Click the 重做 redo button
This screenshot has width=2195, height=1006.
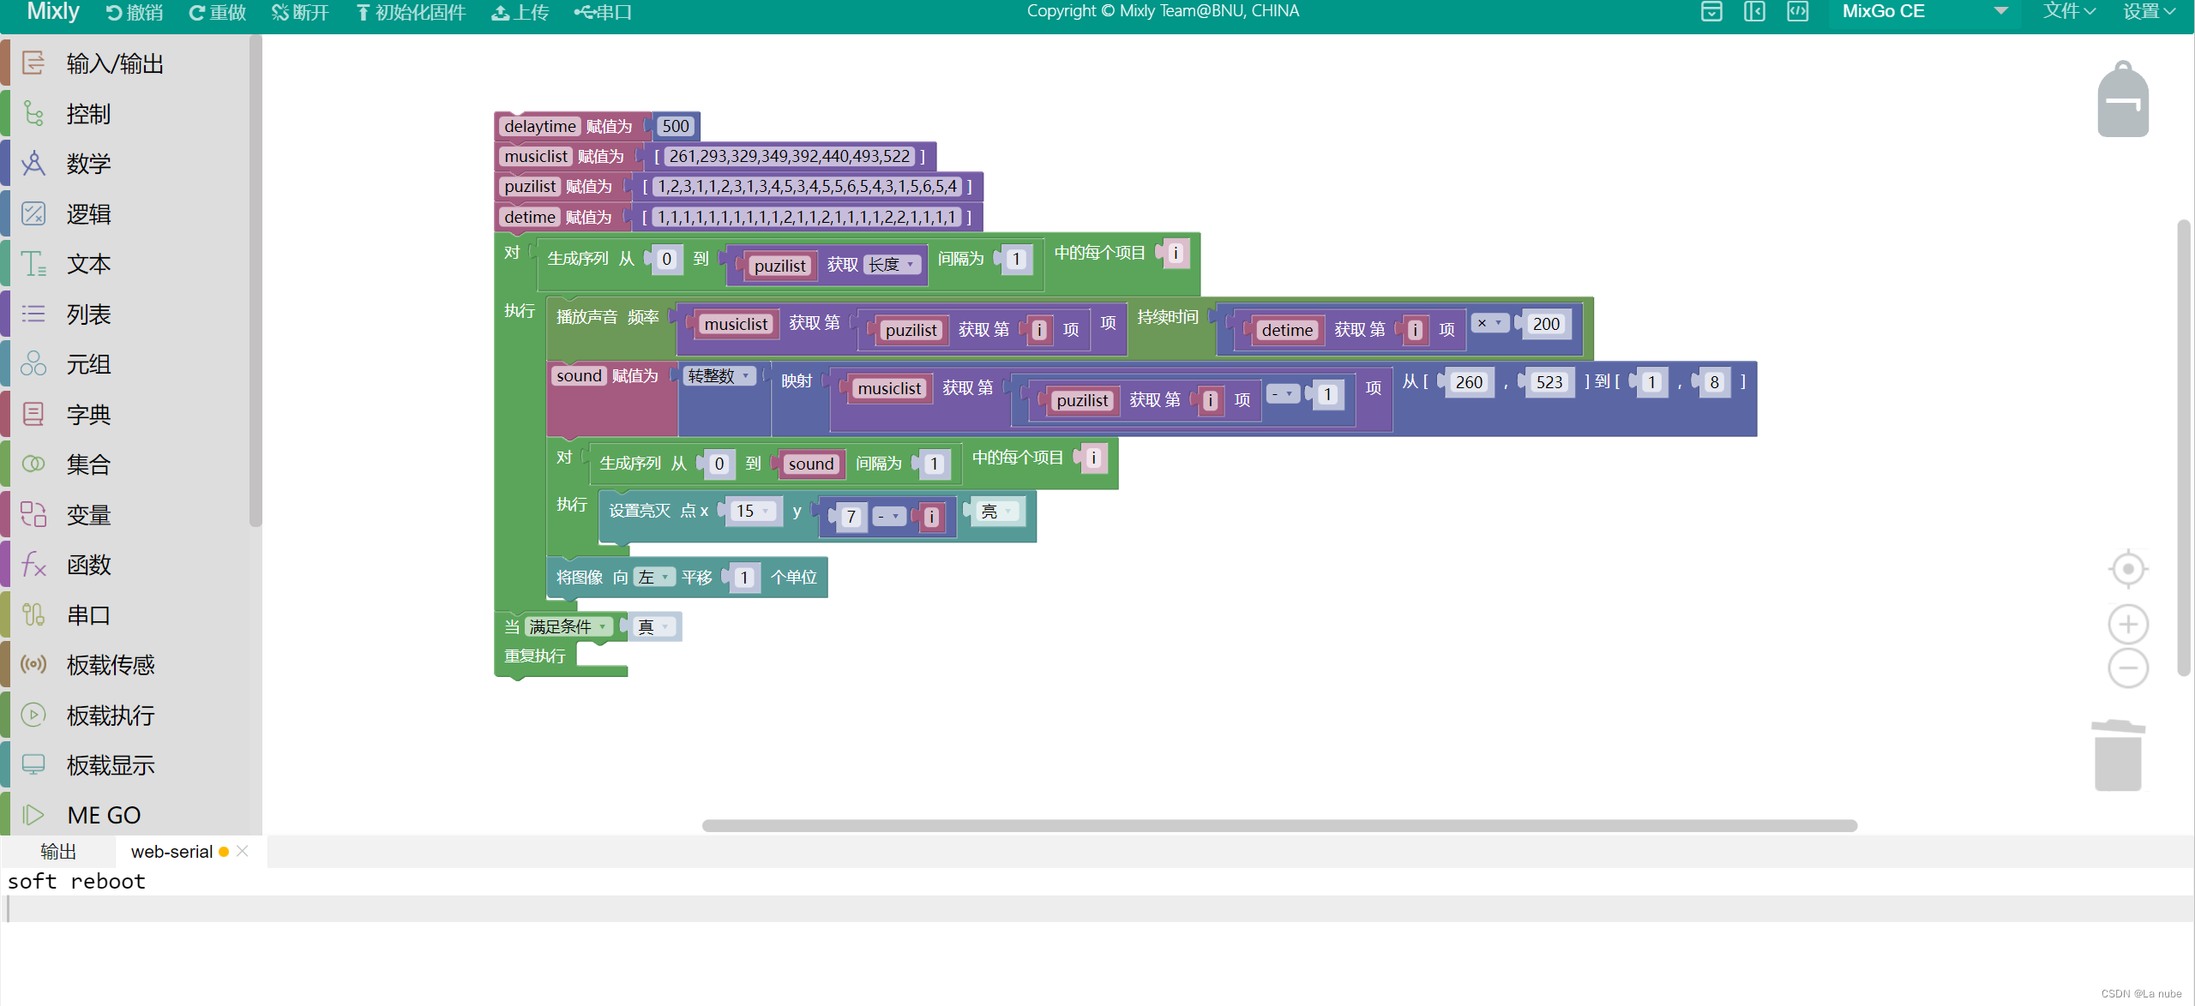[217, 13]
